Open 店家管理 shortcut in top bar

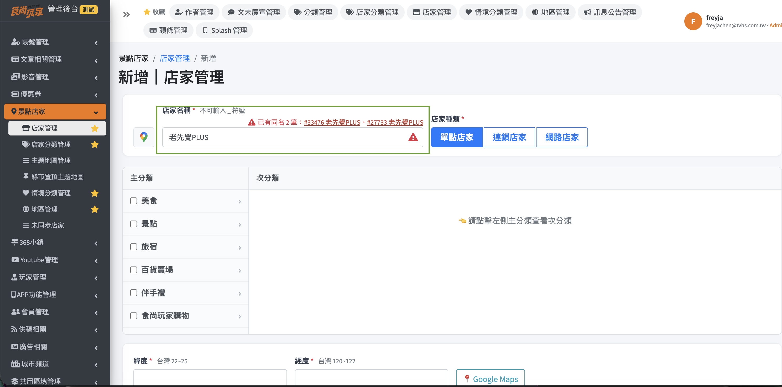pyautogui.click(x=432, y=12)
